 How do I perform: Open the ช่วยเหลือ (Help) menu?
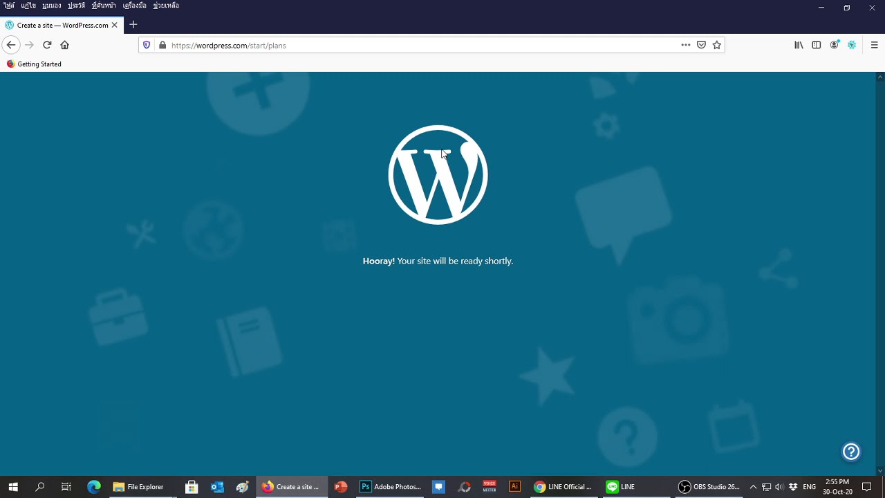(166, 6)
